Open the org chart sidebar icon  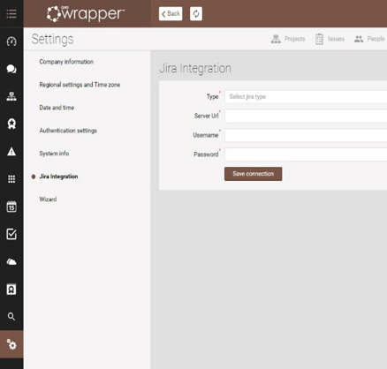coord(11,96)
